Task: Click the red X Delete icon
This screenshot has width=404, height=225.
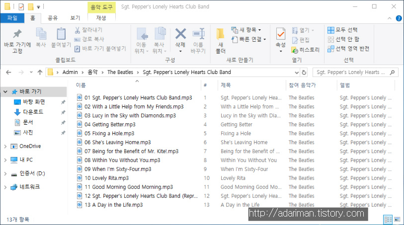Action: 180,33
